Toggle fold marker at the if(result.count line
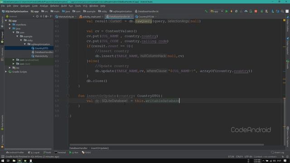The image size is (290, 163). point(68,46)
